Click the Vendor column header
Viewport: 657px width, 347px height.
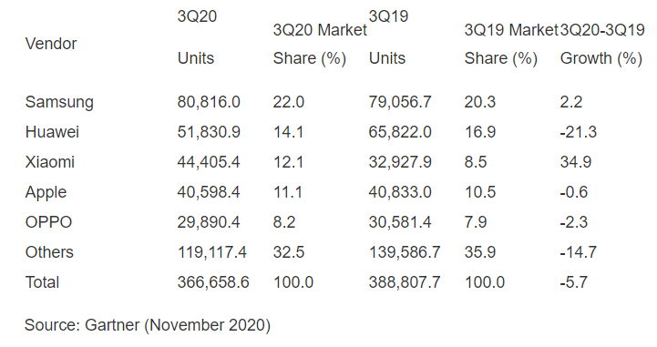point(51,44)
